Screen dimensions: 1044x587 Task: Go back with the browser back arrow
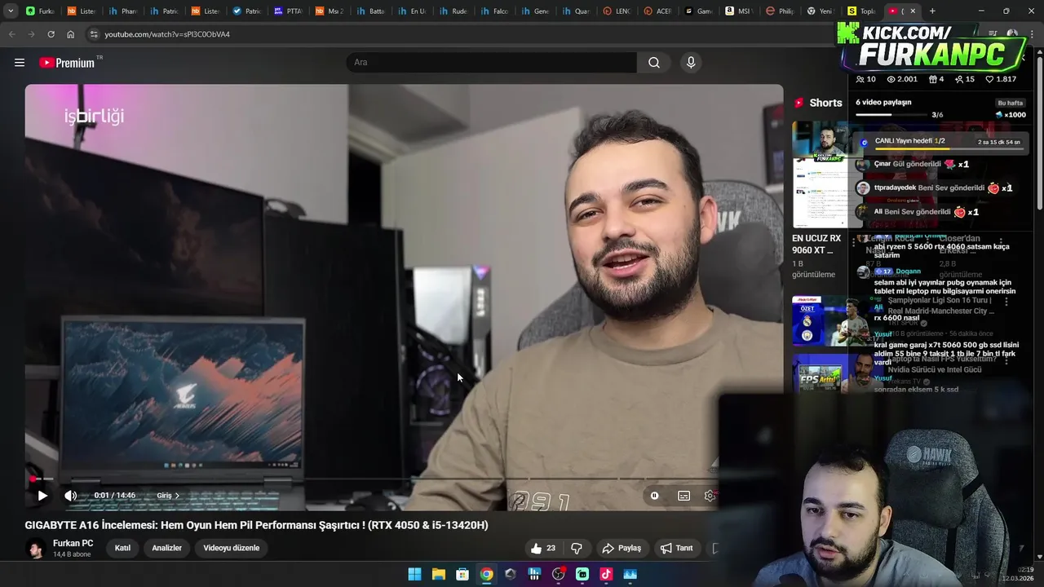pos(11,34)
